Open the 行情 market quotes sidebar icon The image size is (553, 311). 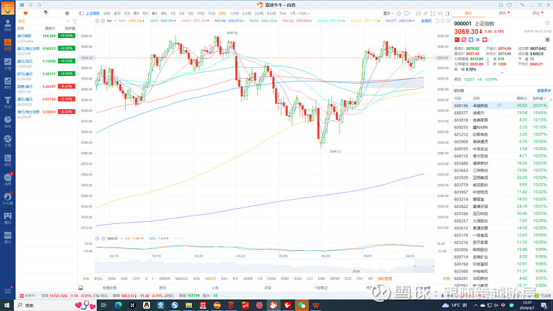[x=8, y=64]
